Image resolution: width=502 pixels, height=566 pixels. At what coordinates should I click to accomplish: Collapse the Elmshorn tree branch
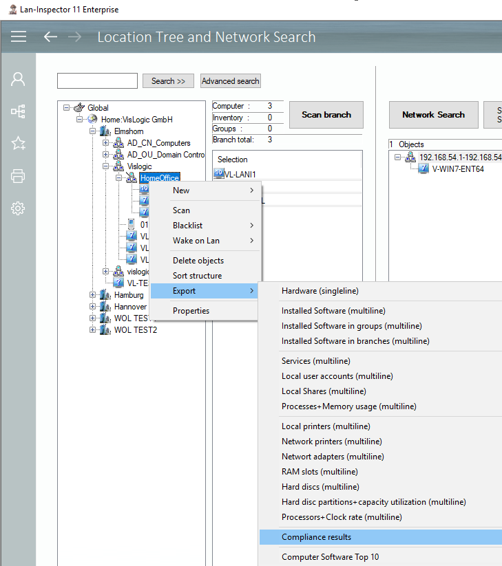93,131
